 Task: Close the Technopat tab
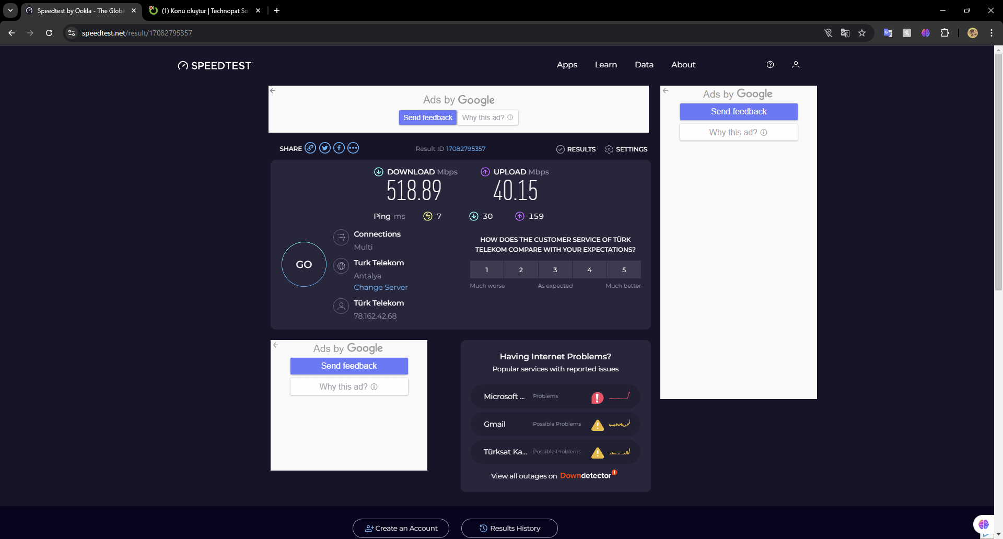(x=258, y=10)
